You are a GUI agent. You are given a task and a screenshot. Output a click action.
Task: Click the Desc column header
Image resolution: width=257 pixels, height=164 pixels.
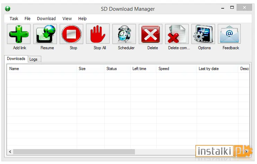coord(244,69)
